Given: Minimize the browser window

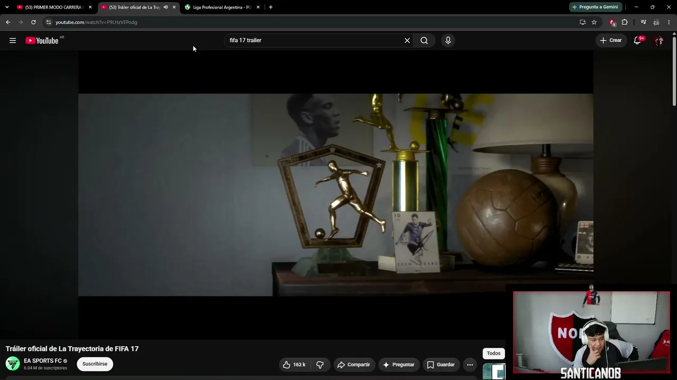Looking at the screenshot, I should 636,7.
